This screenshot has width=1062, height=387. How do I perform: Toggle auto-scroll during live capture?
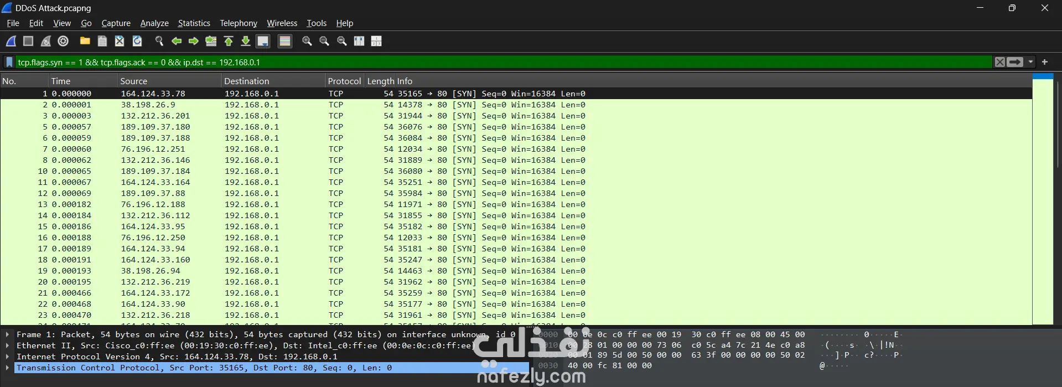[263, 41]
